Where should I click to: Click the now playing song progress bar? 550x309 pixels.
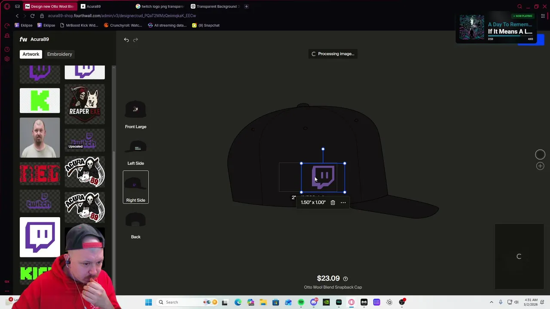510,36
